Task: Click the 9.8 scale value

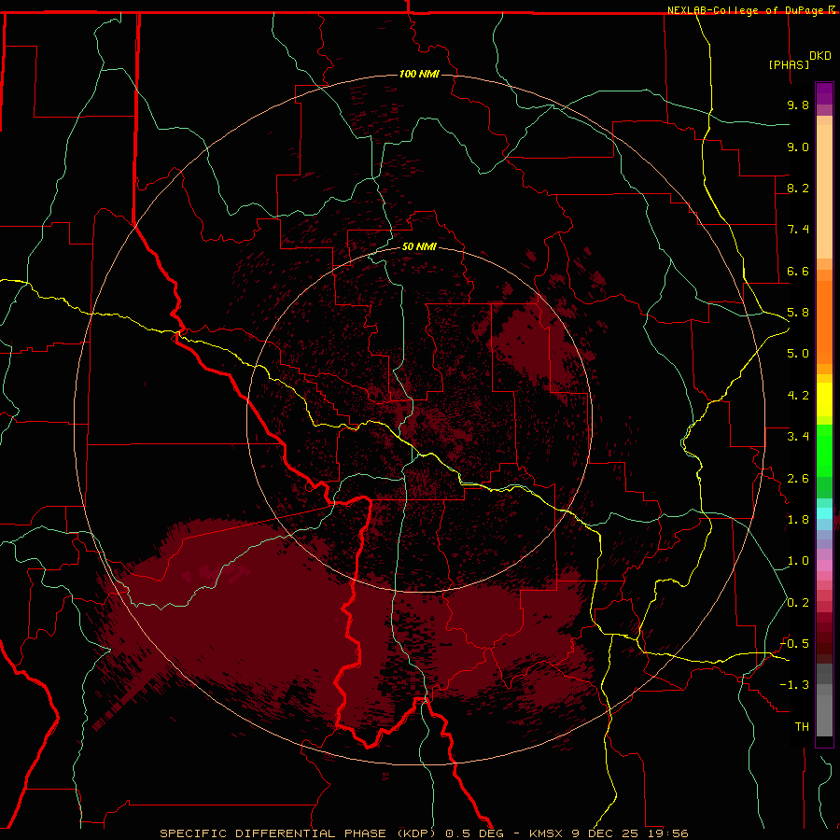Action: point(798,105)
